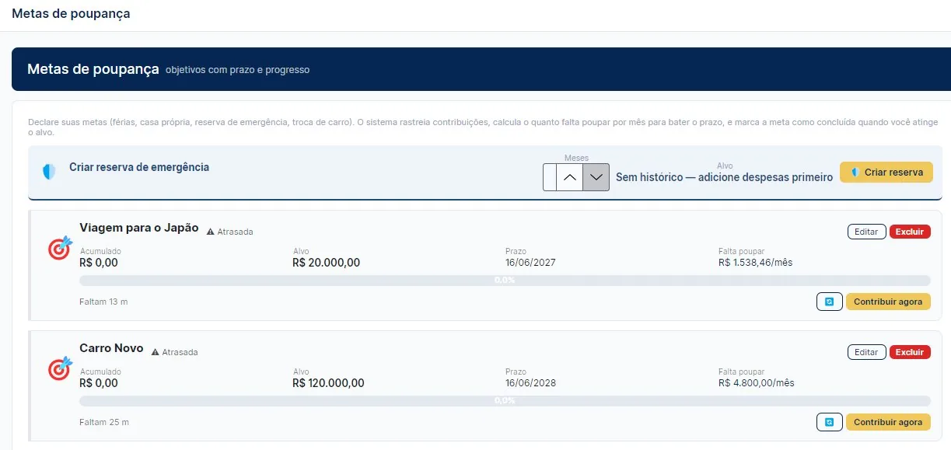Screen dimensions: 951x450
Task: Edit the Carro Novo goal
Action: [x=866, y=352]
